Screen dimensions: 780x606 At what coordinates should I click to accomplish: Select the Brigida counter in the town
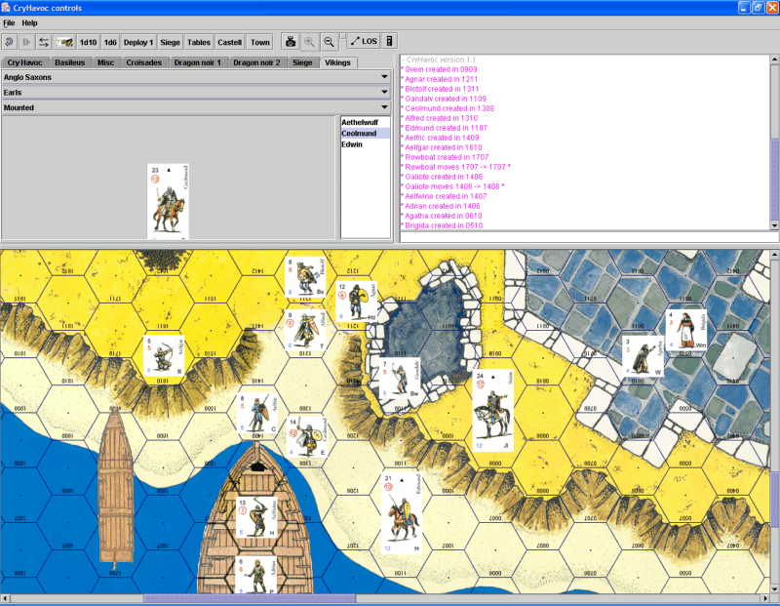click(686, 330)
